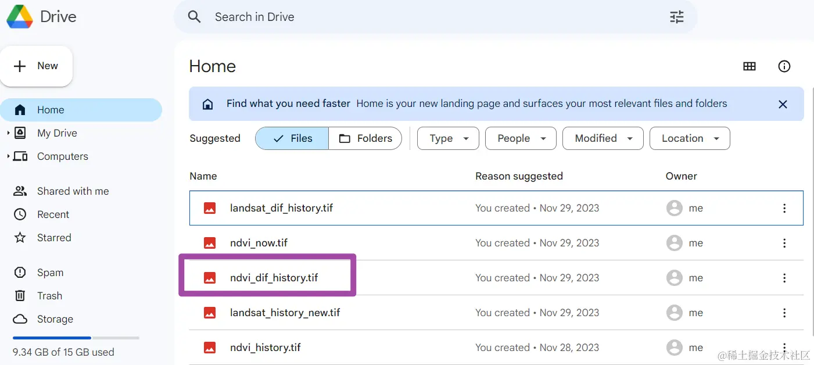Viewport: 814px width, 365px height.
Task: Create new item with New button
Action: [x=36, y=66]
